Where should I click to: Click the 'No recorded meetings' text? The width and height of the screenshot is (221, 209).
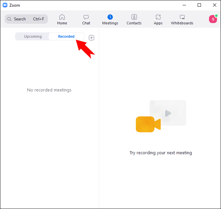(49, 90)
